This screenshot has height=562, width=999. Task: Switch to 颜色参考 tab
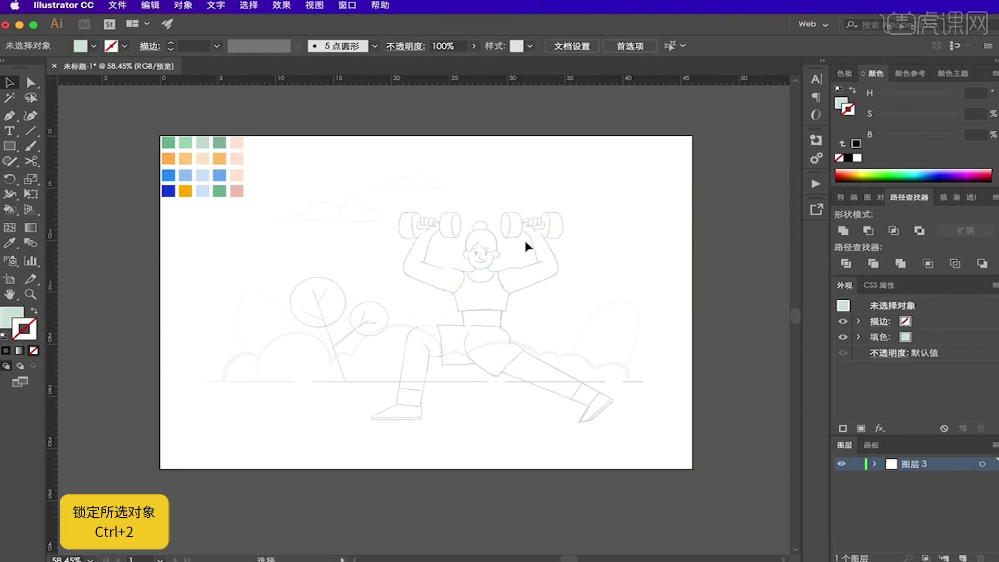tap(910, 73)
